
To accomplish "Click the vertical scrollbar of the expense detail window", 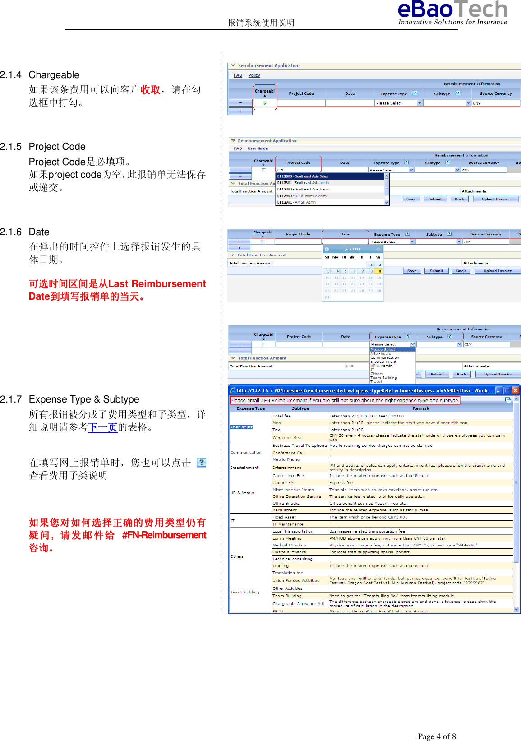I will point(516,504).
